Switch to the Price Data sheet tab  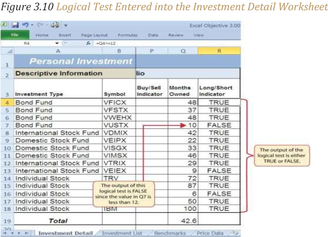coord(210,233)
